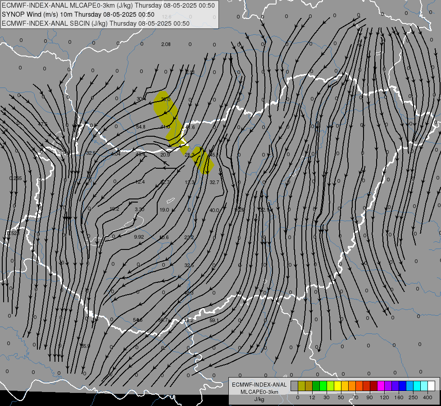
Task: Select the SYNOP Wind (m/s) 10m title line
Action: [x=78, y=14]
